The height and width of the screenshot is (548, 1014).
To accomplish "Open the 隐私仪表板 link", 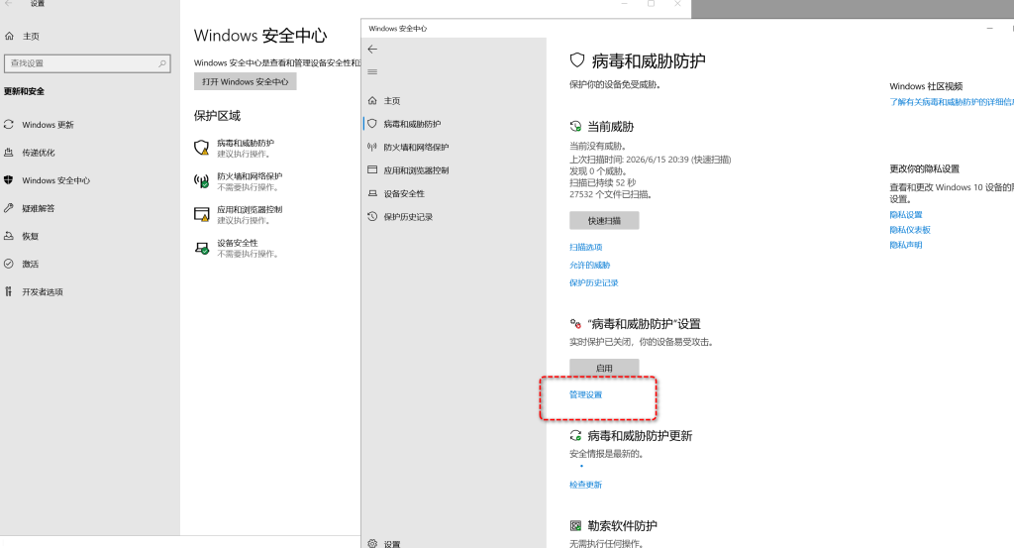I will [x=910, y=230].
